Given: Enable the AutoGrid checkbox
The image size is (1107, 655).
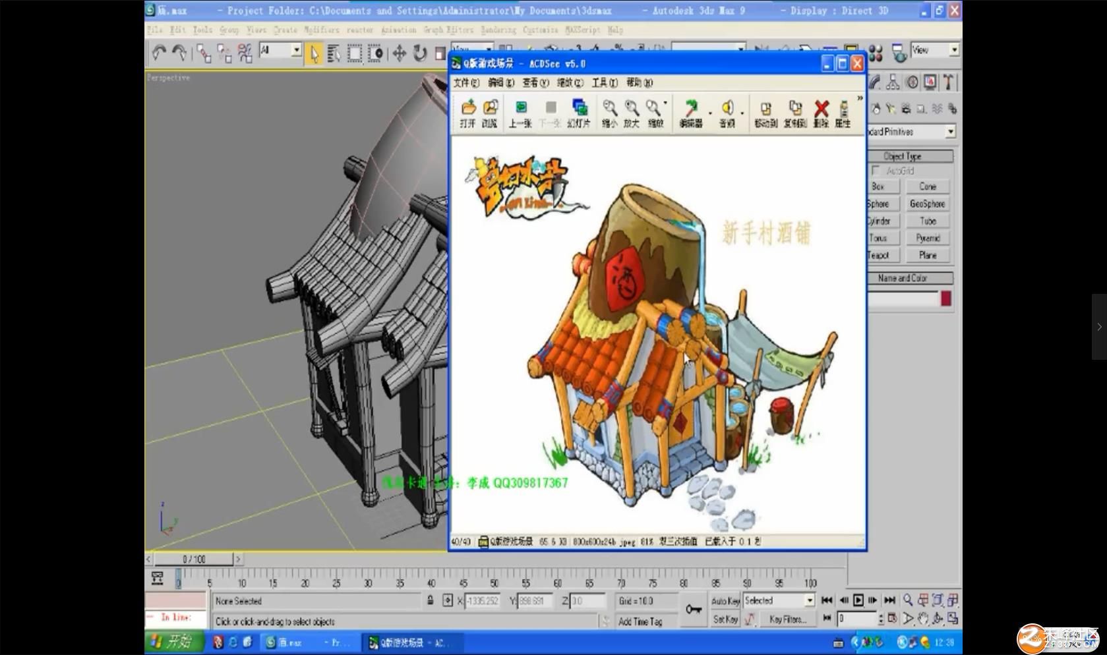Looking at the screenshot, I should [x=876, y=171].
